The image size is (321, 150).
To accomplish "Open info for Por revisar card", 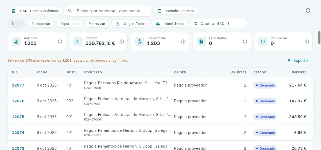I will [x=307, y=42].
